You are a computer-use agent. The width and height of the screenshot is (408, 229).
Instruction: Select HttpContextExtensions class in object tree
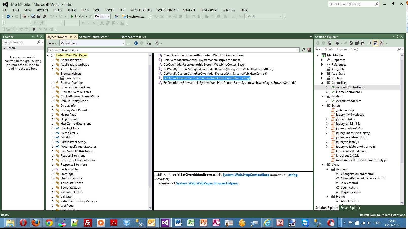[76, 124]
